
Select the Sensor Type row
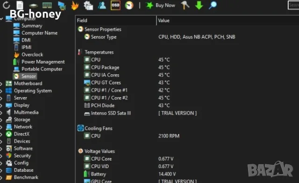point(187,37)
